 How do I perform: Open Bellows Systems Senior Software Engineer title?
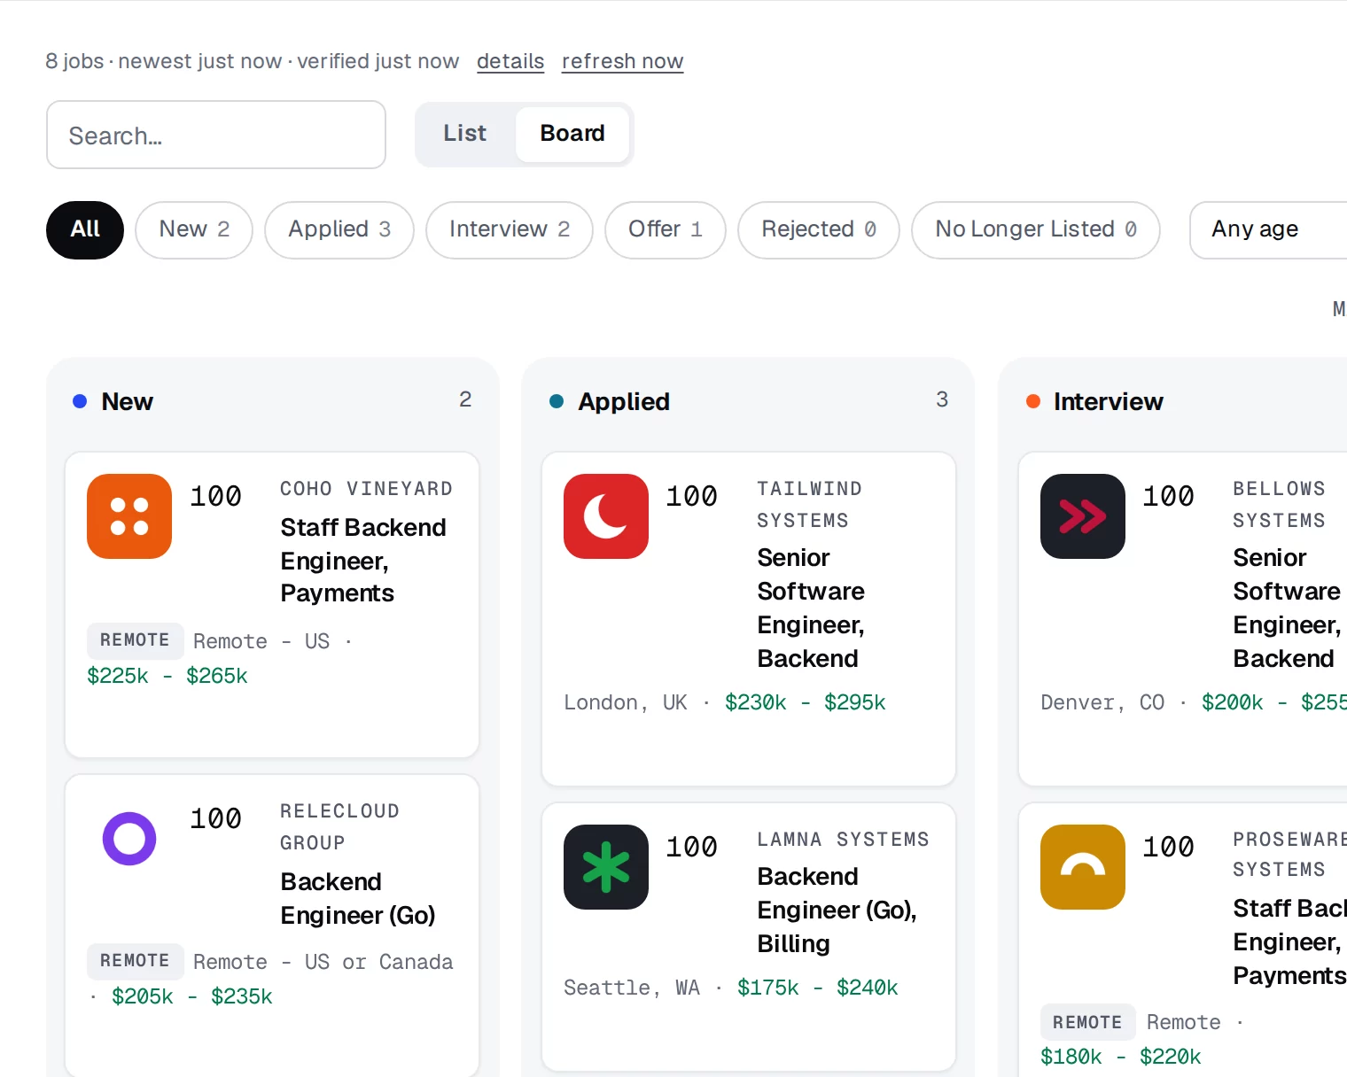(1287, 608)
